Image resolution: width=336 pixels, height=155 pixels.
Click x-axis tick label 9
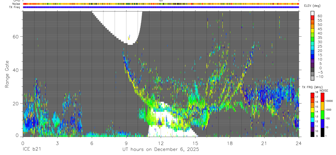(126, 143)
